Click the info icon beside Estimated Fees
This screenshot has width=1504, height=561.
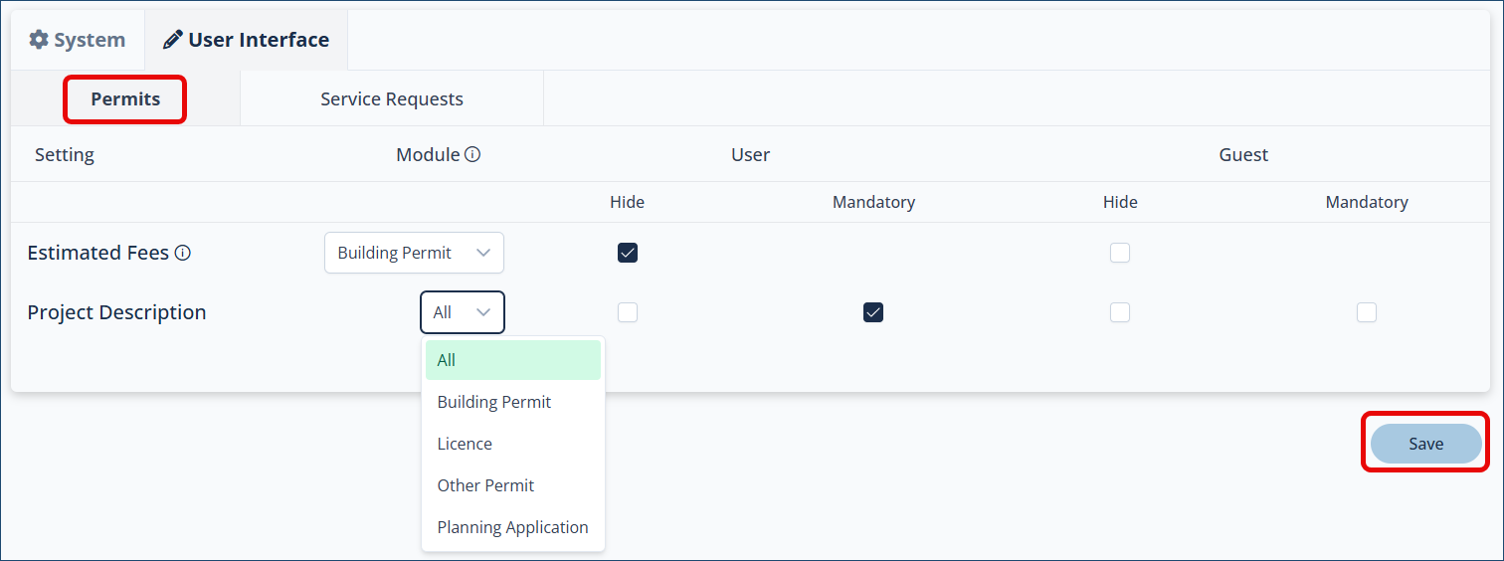coord(183,253)
